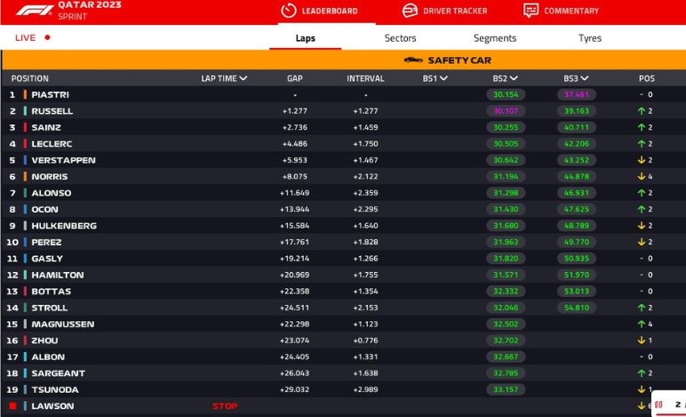Expand the Lap Time column dropdown
The height and width of the screenshot is (417, 686).
tap(243, 78)
